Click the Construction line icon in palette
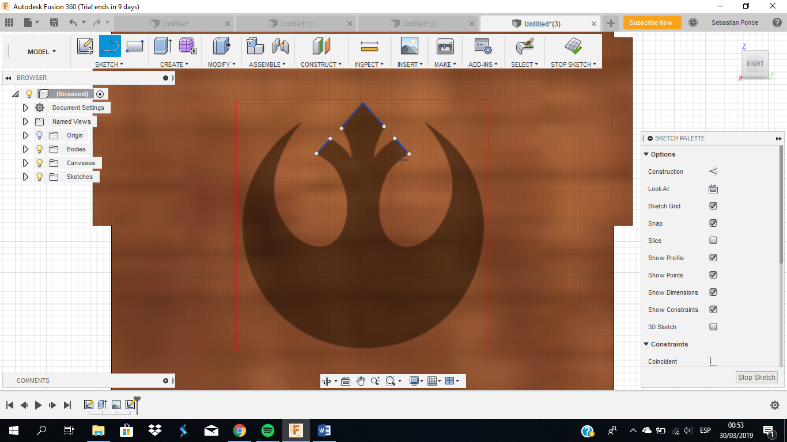Viewport: 787px width, 442px height. click(x=713, y=172)
